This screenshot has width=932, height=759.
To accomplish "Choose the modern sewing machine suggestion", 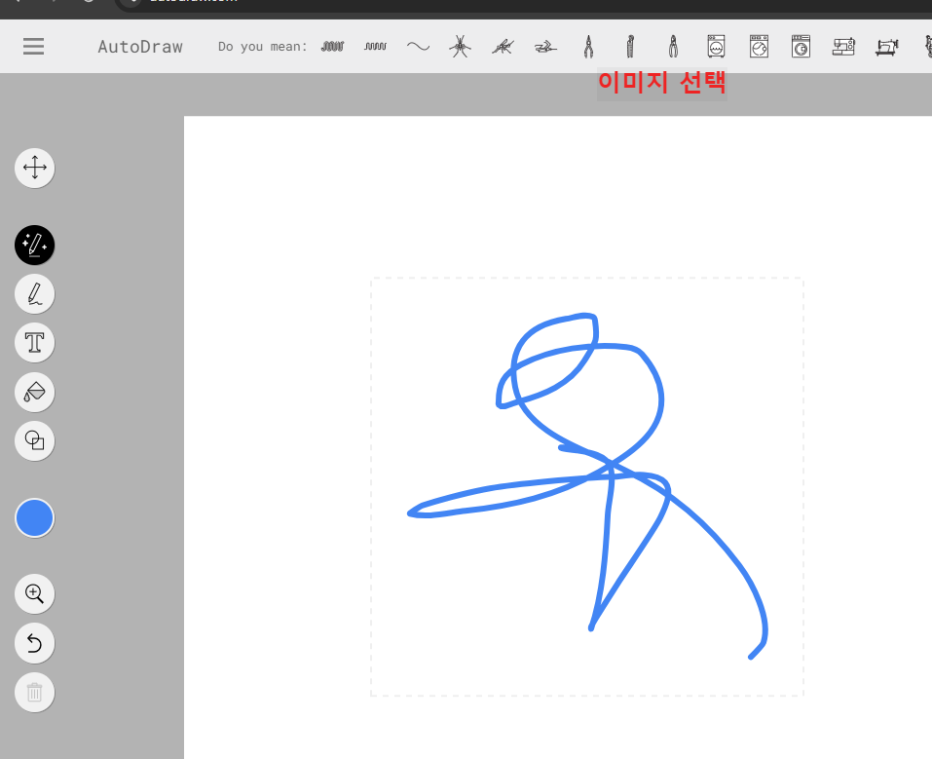I will point(843,47).
